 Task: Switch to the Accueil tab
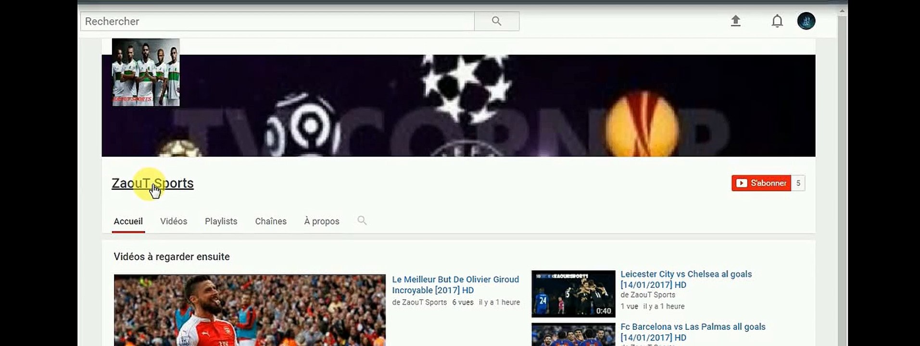128,222
